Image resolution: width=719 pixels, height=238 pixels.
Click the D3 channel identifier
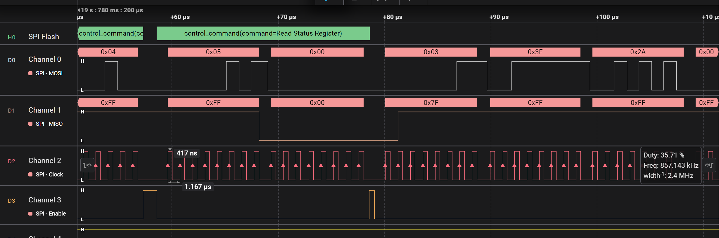(x=11, y=201)
